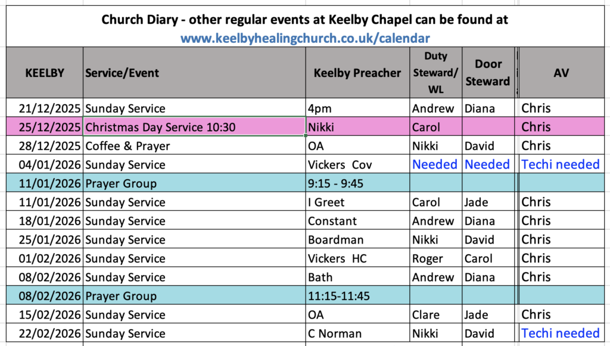Select the Service/Event header cell
The height and width of the screenshot is (346, 610).
[x=194, y=73]
